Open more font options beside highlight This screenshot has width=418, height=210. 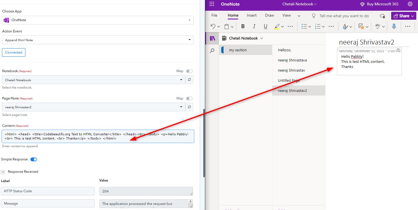point(290,26)
